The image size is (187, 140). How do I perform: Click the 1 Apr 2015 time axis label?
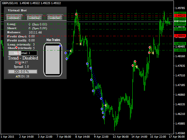coord(7,137)
